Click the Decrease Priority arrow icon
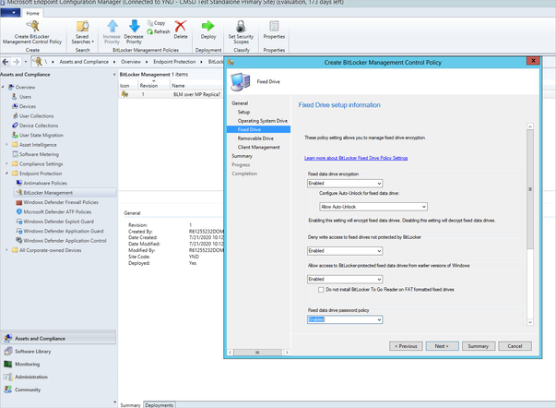Image resolution: width=556 pixels, height=408 pixels. click(x=134, y=26)
